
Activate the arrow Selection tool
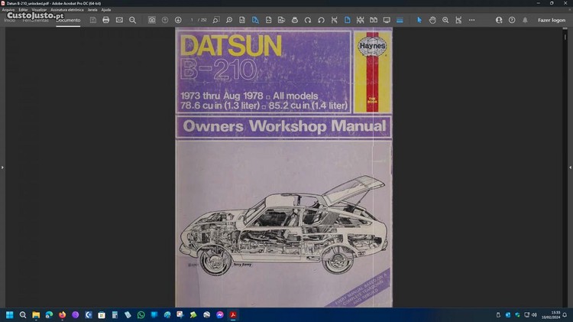pyautogui.click(x=419, y=20)
